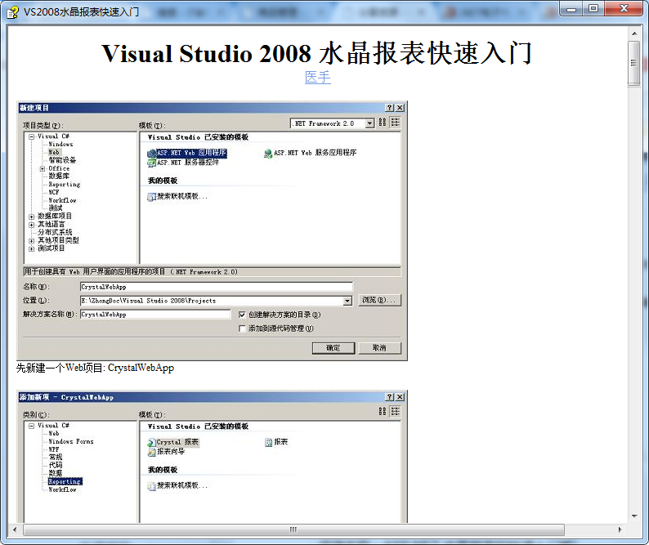
Task: Select the 报表向导 template icon
Action: click(x=151, y=452)
